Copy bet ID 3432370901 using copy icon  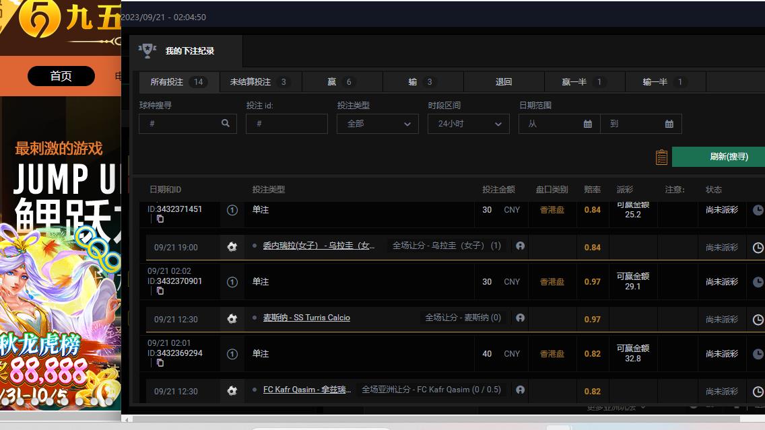click(x=160, y=291)
